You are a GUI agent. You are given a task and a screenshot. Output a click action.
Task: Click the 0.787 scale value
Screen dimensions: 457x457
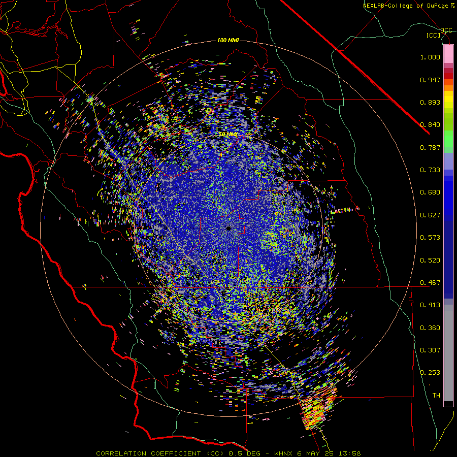coord(430,147)
